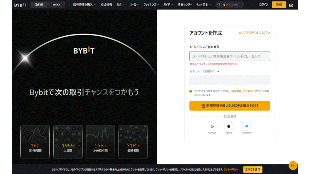Expand the ツール dropdown
The image size is (310, 174).
point(134,5)
